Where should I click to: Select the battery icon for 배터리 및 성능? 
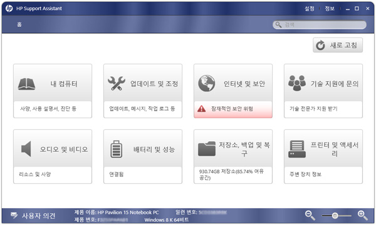click(x=117, y=149)
